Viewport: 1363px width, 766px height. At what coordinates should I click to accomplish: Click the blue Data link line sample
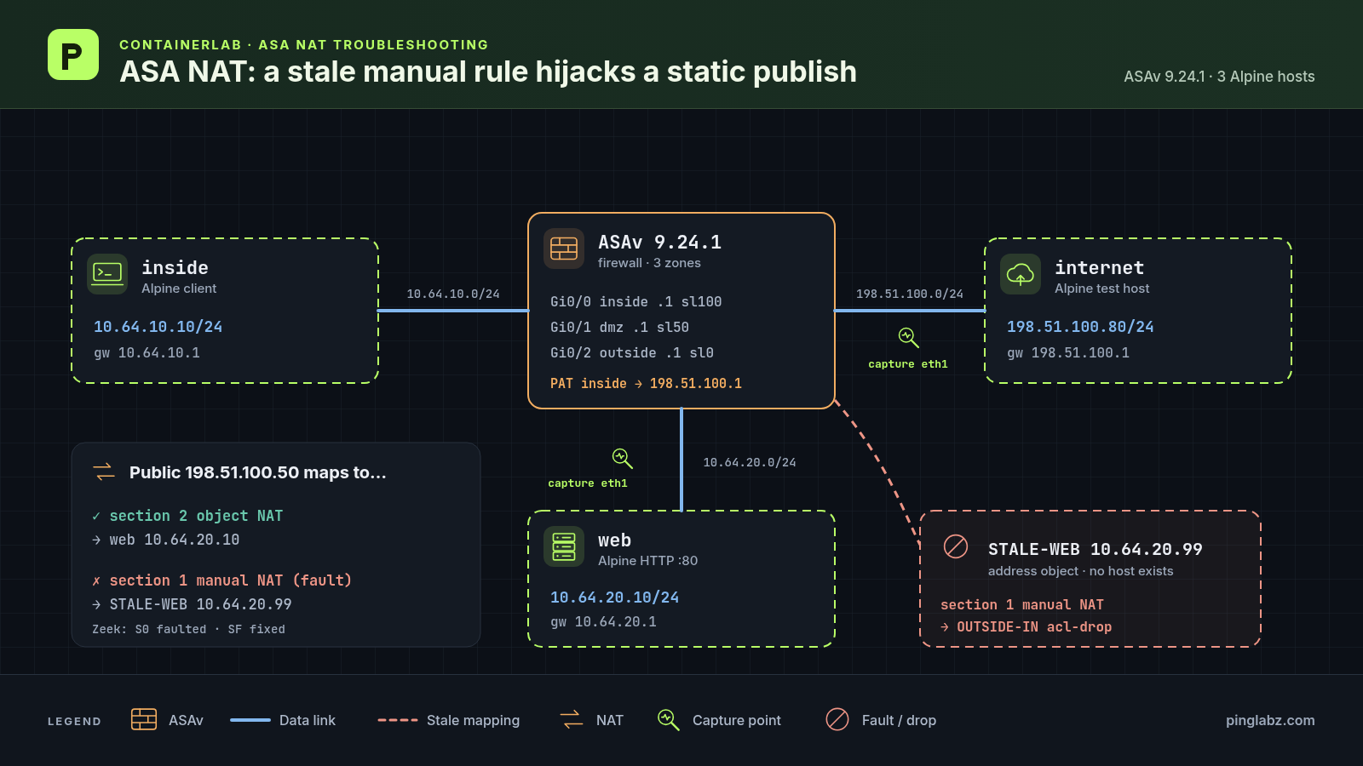click(x=250, y=720)
